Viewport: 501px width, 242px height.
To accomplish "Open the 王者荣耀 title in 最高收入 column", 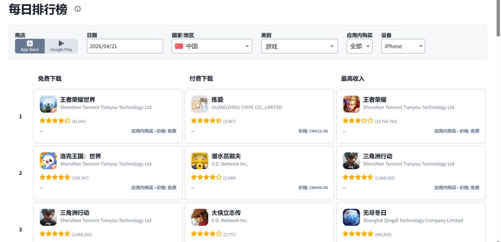I will [x=375, y=100].
